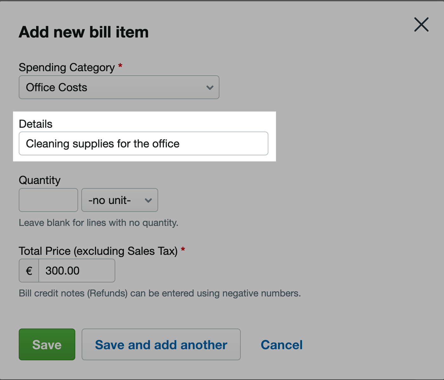Click the Leave blank for lines hint text
The height and width of the screenshot is (380, 444).
tap(98, 223)
